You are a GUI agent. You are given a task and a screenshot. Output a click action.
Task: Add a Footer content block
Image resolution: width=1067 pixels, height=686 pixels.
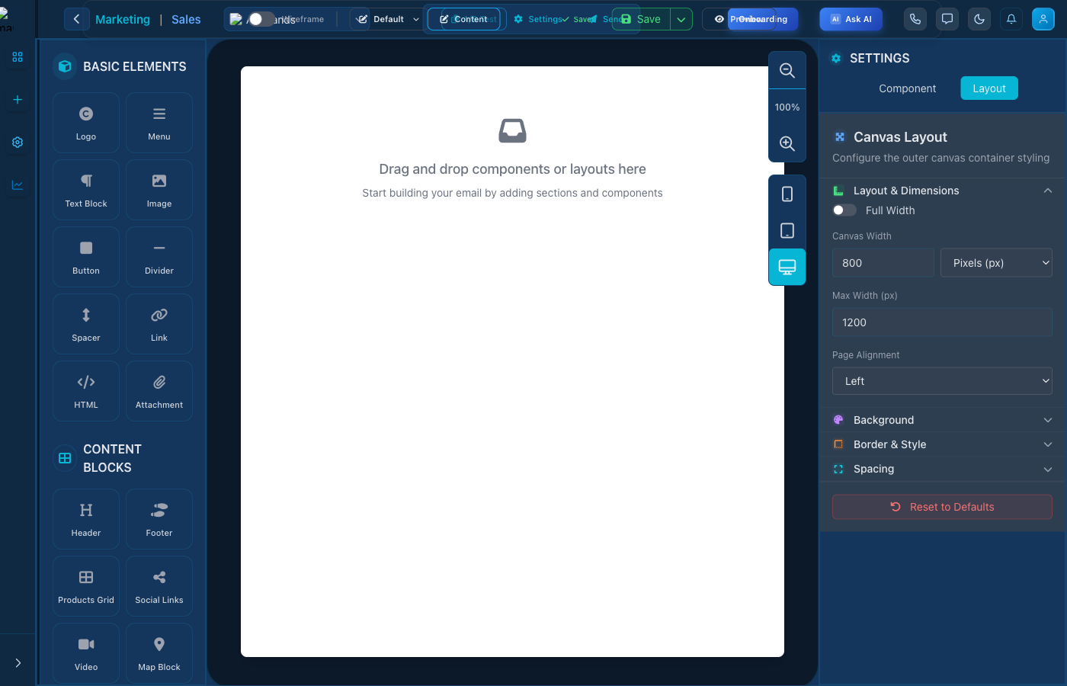pos(159,519)
